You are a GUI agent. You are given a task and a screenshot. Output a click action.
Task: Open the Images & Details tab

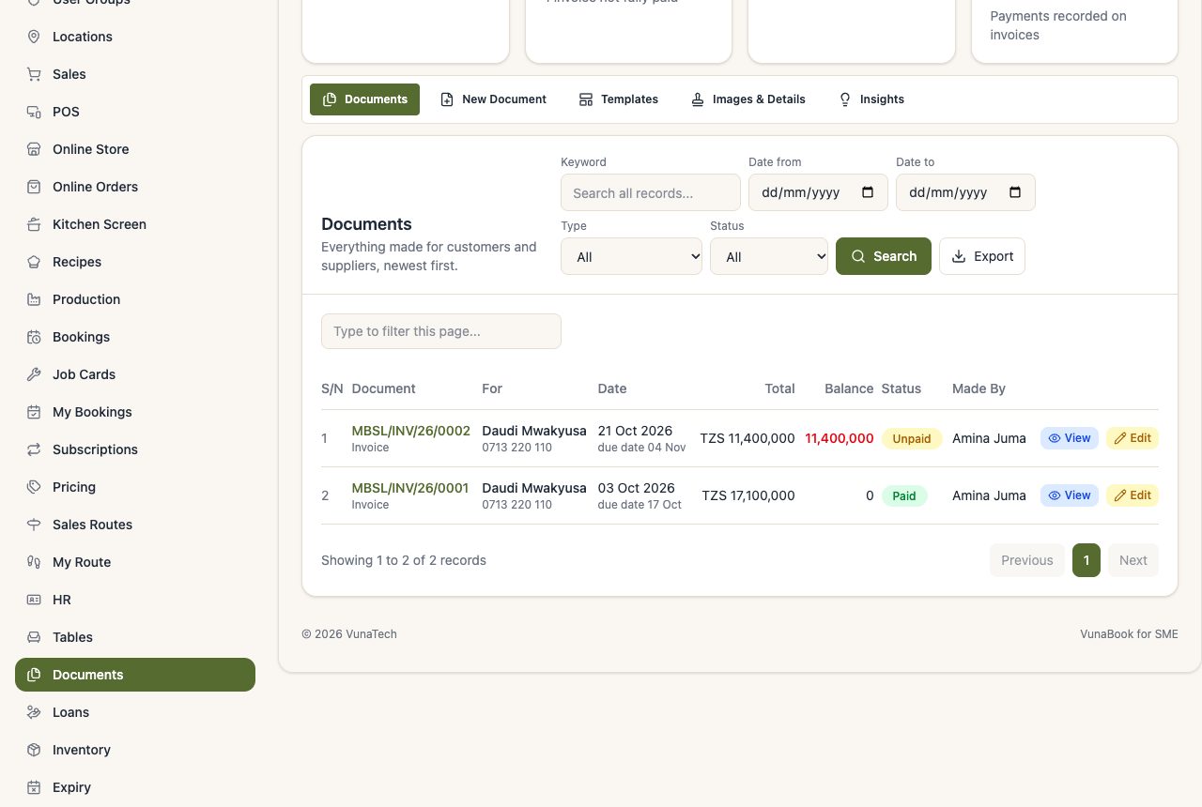tap(748, 99)
